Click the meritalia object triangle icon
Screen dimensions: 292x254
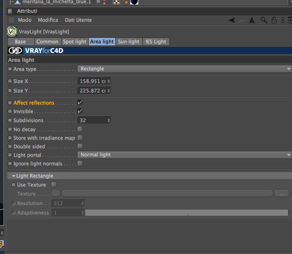click(x=18, y=2)
